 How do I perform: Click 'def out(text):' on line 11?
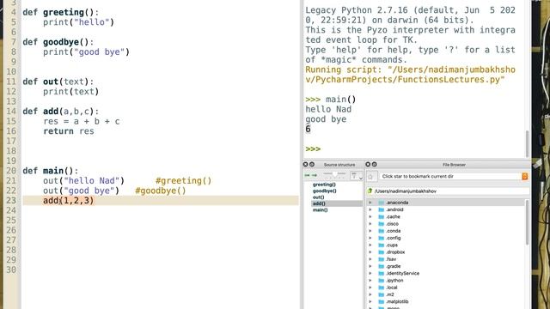click(x=58, y=82)
